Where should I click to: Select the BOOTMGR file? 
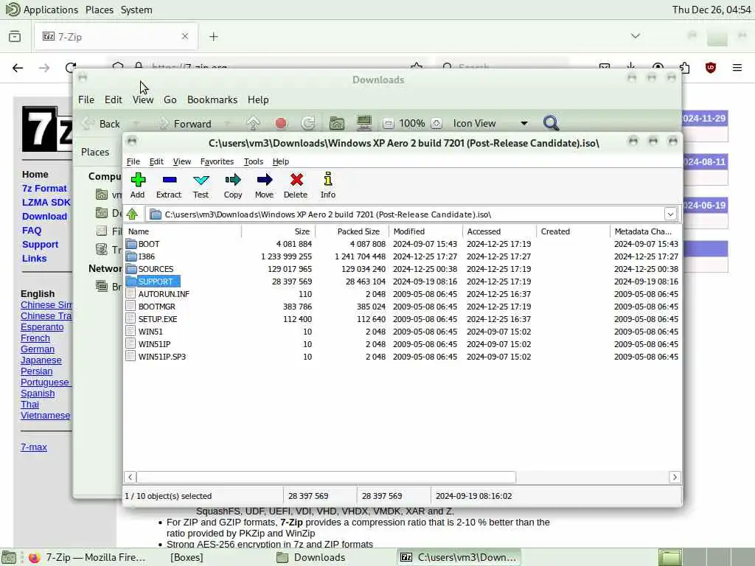tap(156, 306)
